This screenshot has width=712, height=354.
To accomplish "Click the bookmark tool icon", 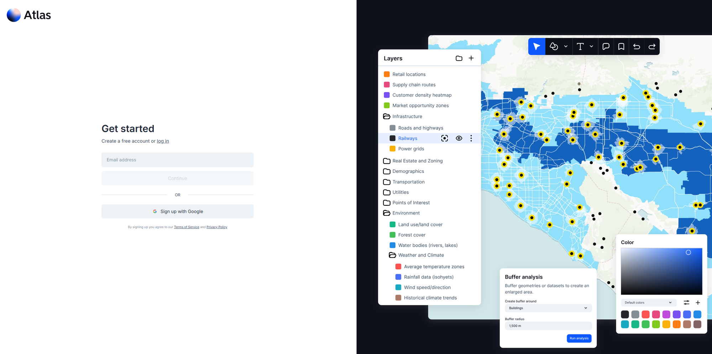I will 621,47.
